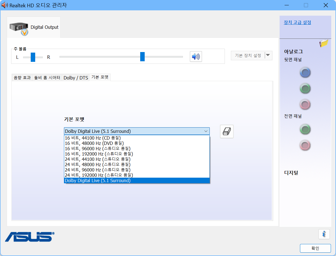Click the green front panel jack

(x=305, y=130)
